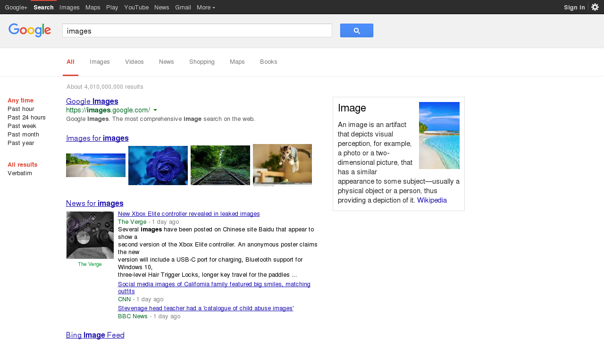Click the 'BBC News - 1 day ago' source
Screen dimensions: 604x340
coord(149,316)
